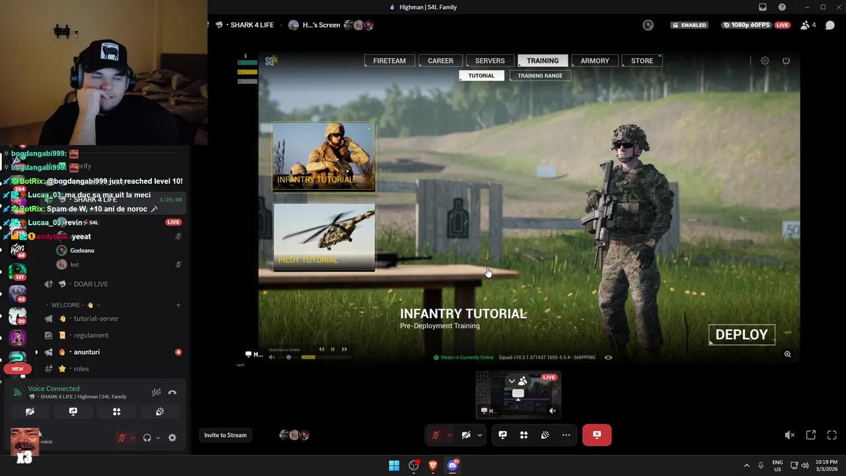Image resolution: width=846 pixels, height=476 pixels.
Task: Click the Squad power quit icon
Action: point(786,61)
